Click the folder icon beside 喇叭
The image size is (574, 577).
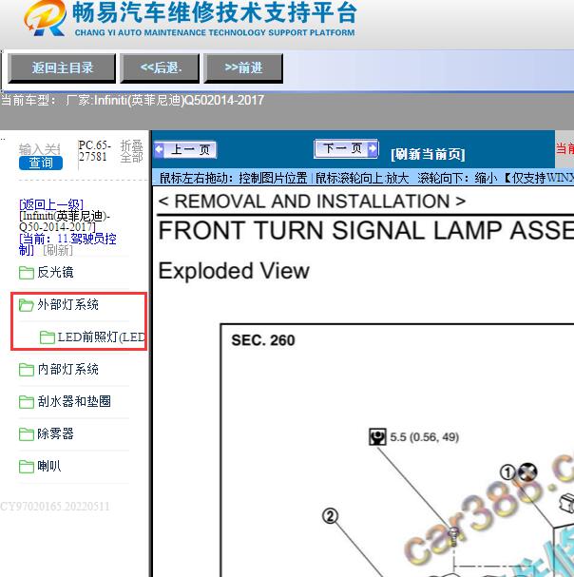(x=26, y=467)
